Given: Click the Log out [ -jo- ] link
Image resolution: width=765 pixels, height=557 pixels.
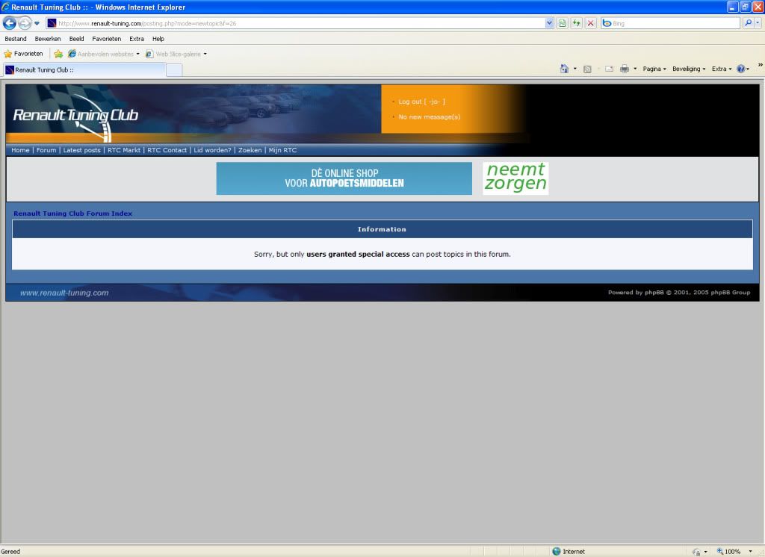Looking at the screenshot, I should pos(421,102).
